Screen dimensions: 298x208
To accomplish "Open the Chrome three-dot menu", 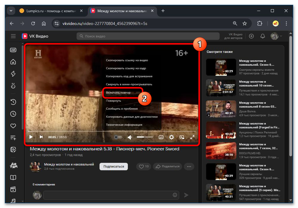I will (x=286, y=23).
